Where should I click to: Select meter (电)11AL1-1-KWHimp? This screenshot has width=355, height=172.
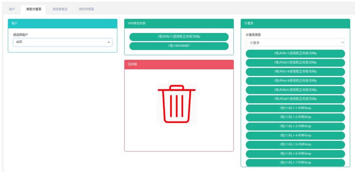[295, 108]
